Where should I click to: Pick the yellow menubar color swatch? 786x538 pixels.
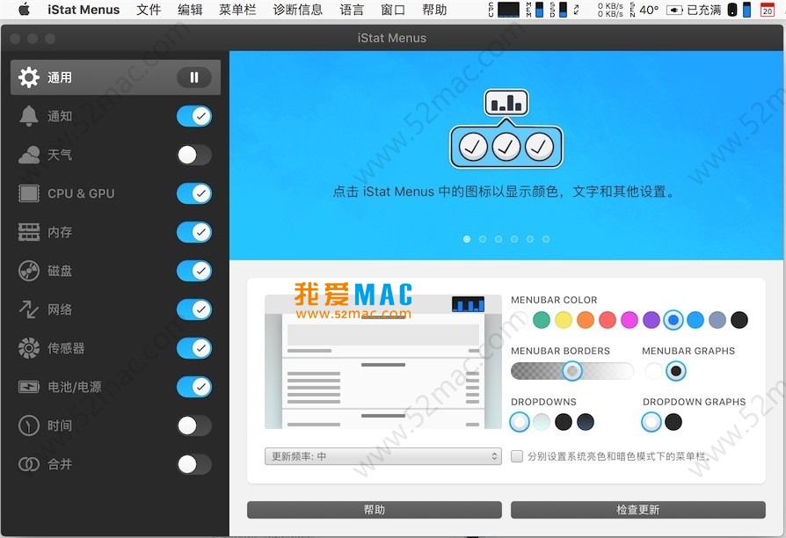[564, 320]
